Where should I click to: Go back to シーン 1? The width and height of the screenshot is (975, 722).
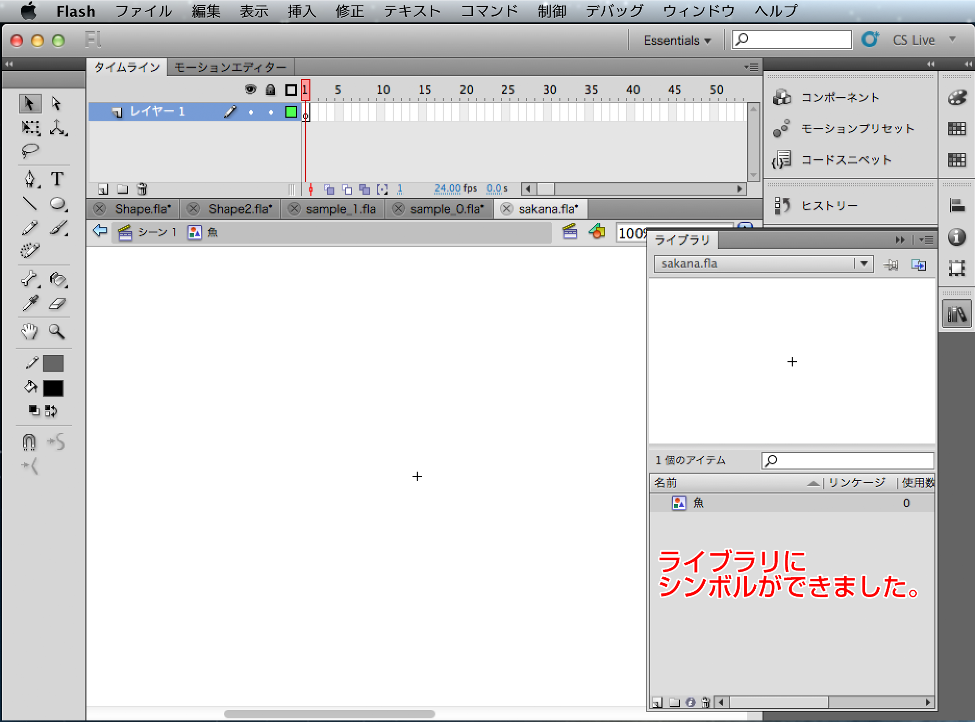pyautogui.click(x=157, y=232)
